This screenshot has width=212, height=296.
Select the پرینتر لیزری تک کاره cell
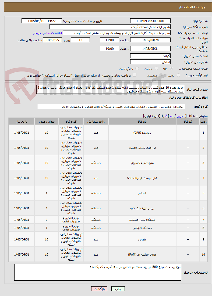142,208
